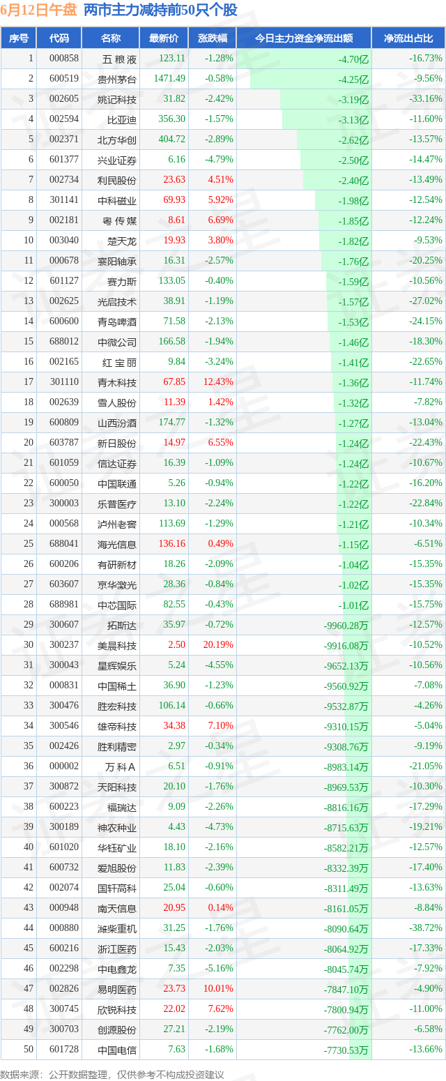Select stock name 中科磁业
Image resolution: width=446 pixels, height=1081 pixels.
click(118, 200)
